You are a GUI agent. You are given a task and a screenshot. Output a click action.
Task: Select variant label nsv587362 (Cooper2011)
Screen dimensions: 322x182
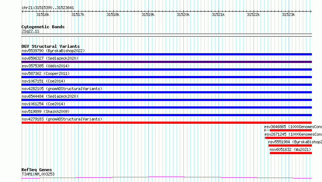tap(46, 73)
